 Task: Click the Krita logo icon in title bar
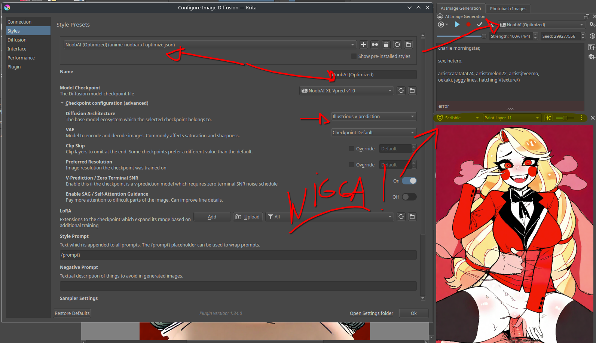[x=7, y=7]
